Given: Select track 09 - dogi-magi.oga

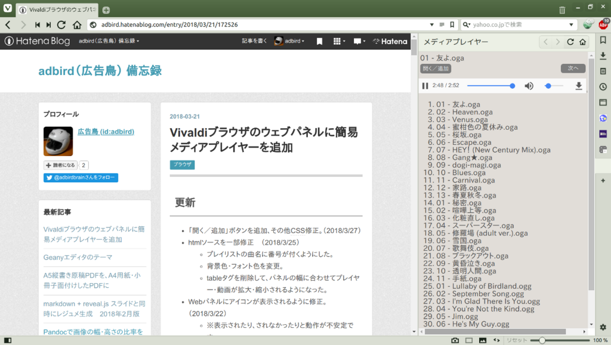Looking at the screenshot, I should click(x=468, y=165).
